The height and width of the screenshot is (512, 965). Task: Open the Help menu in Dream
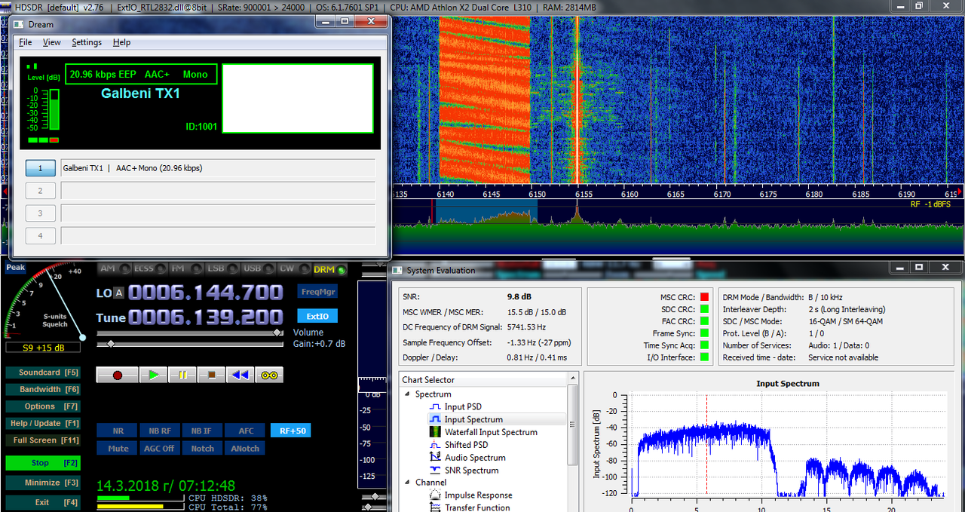point(121,42)
